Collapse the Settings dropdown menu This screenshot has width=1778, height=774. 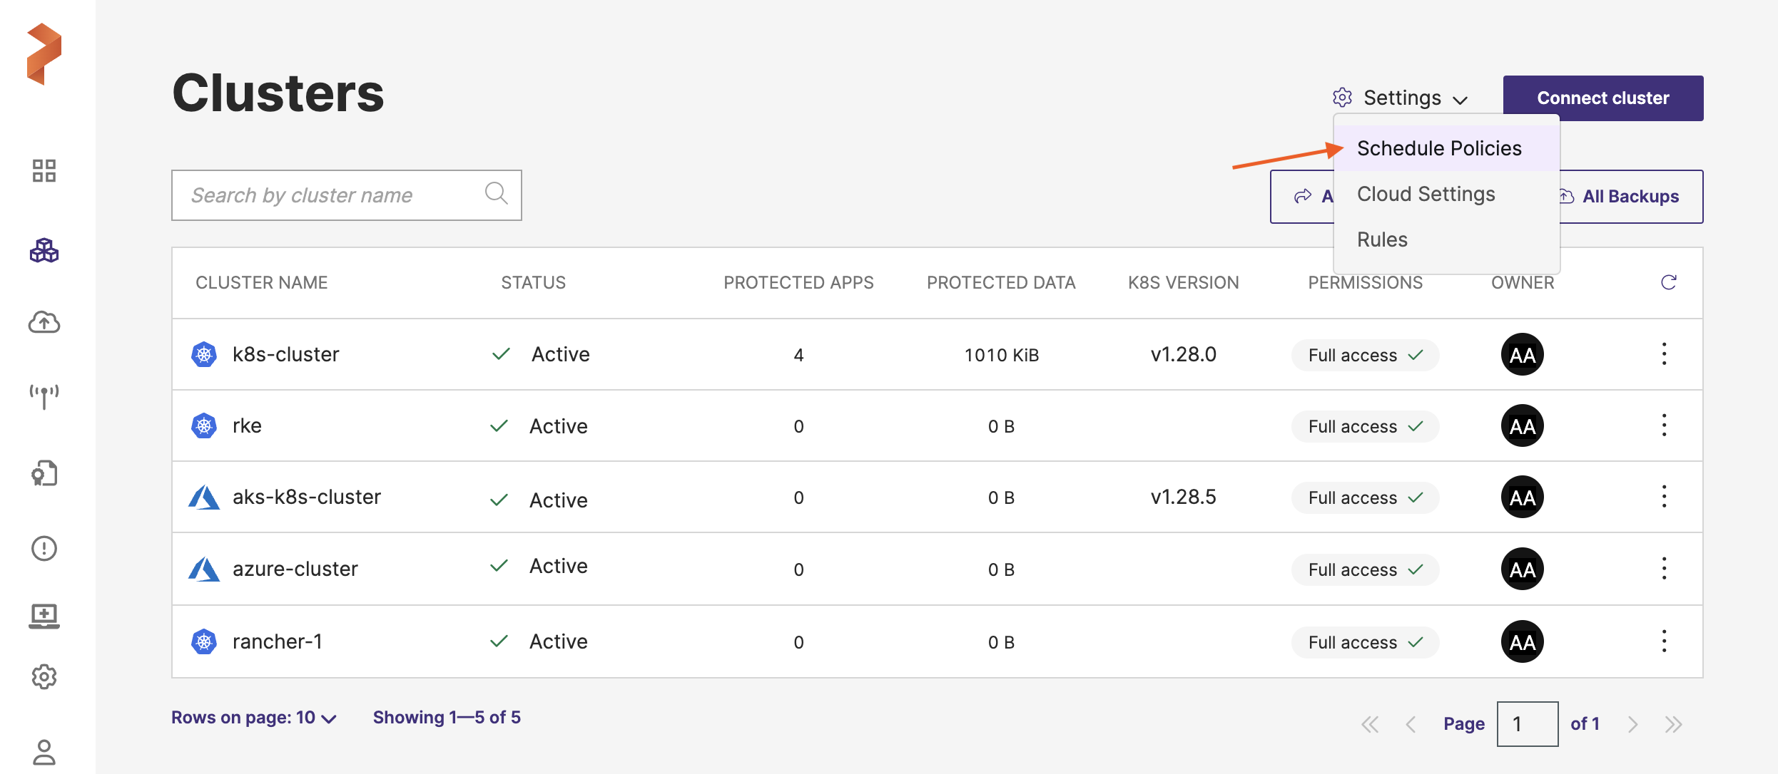click(x=1401, y=98)
